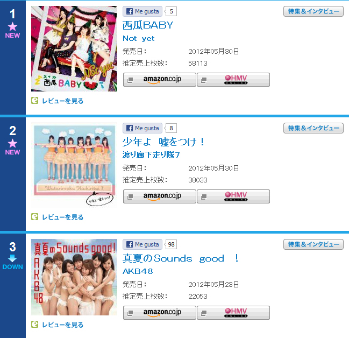
Task: Open 特集&インタビュー for the rank 1 single
Action: [314, 11]
